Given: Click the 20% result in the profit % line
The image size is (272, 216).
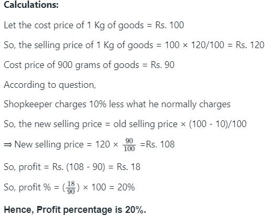Looking at the screenshot, I should 126,187.
